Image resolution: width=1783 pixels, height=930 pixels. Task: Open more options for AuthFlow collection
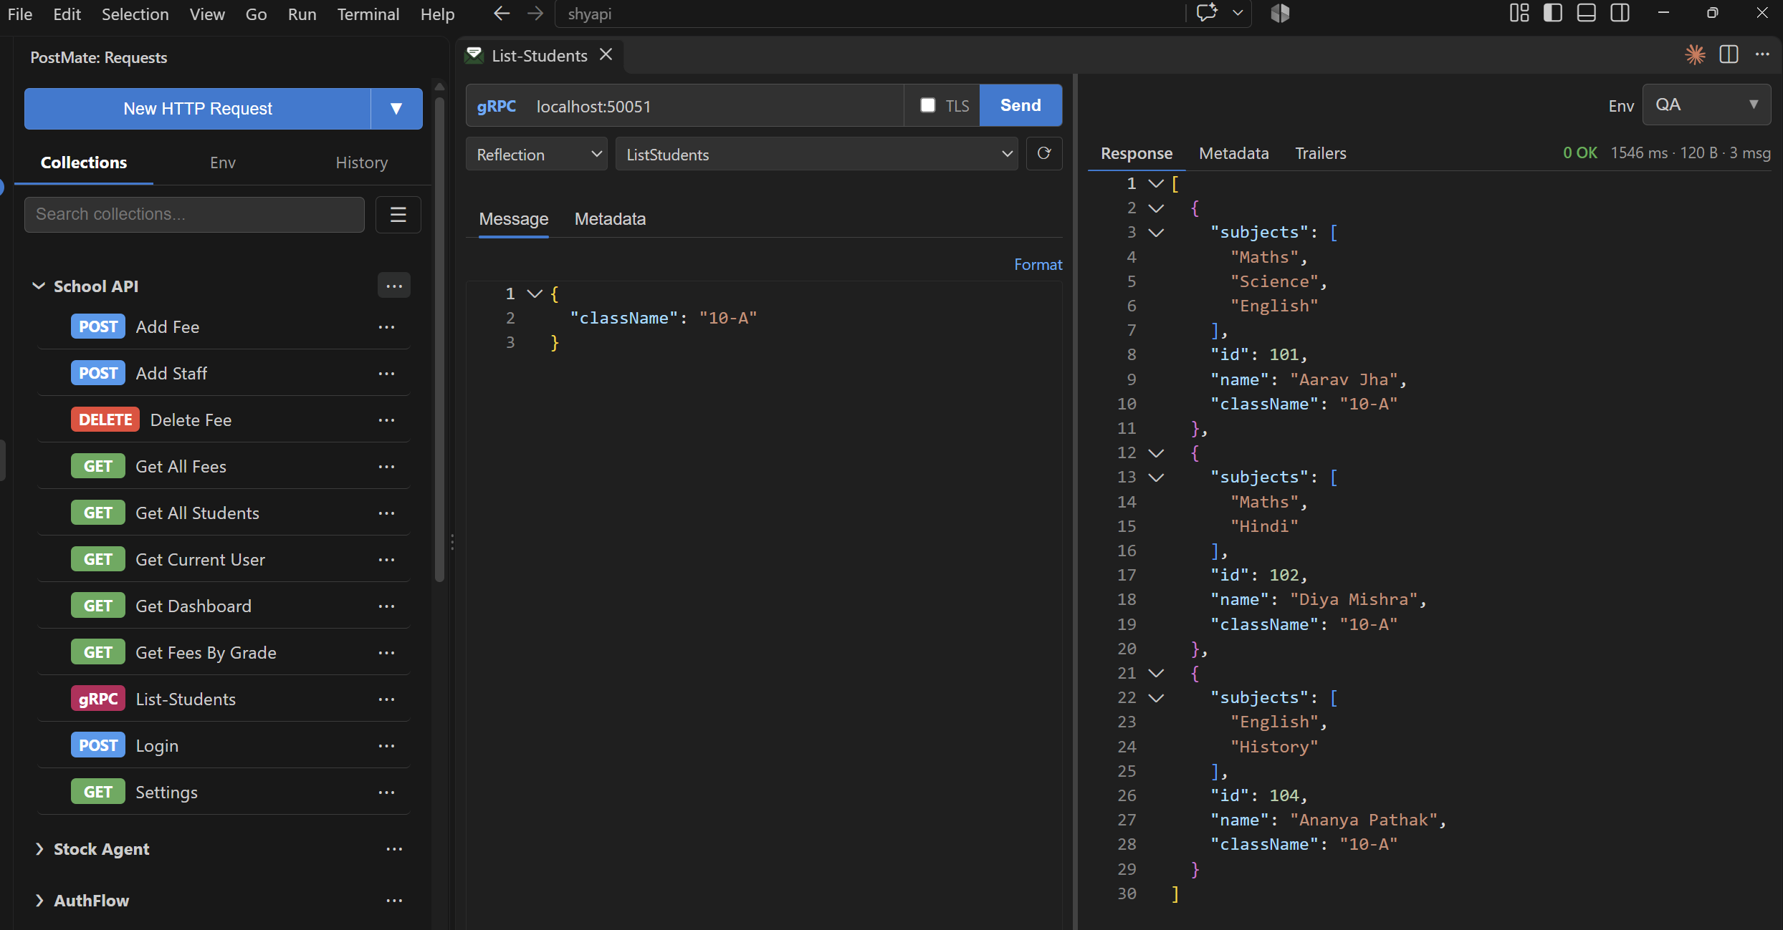[x=394, y=901]
